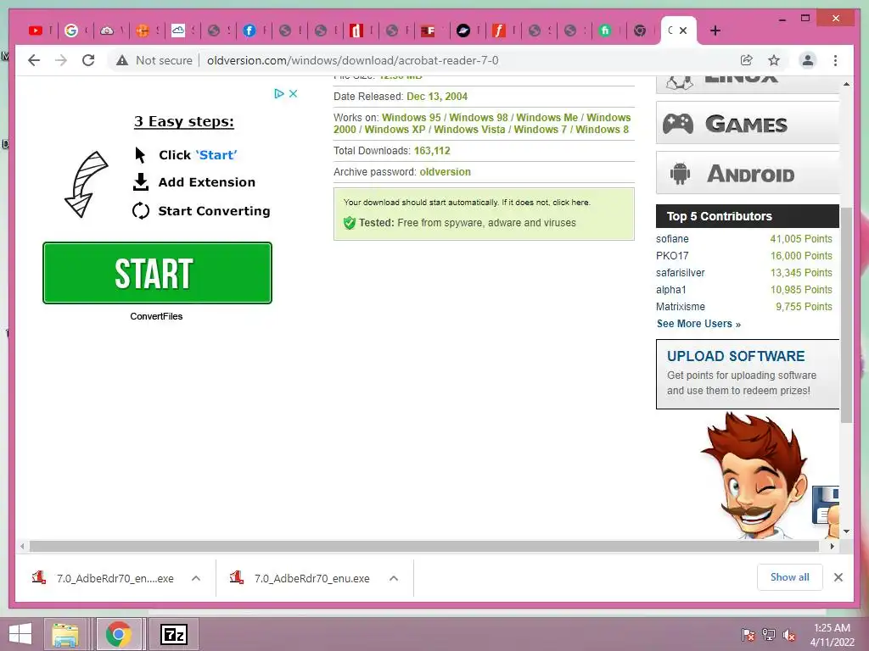Screen dimensions: 869x651
Task: Click the winking mascot image
Action: (756, 476)
